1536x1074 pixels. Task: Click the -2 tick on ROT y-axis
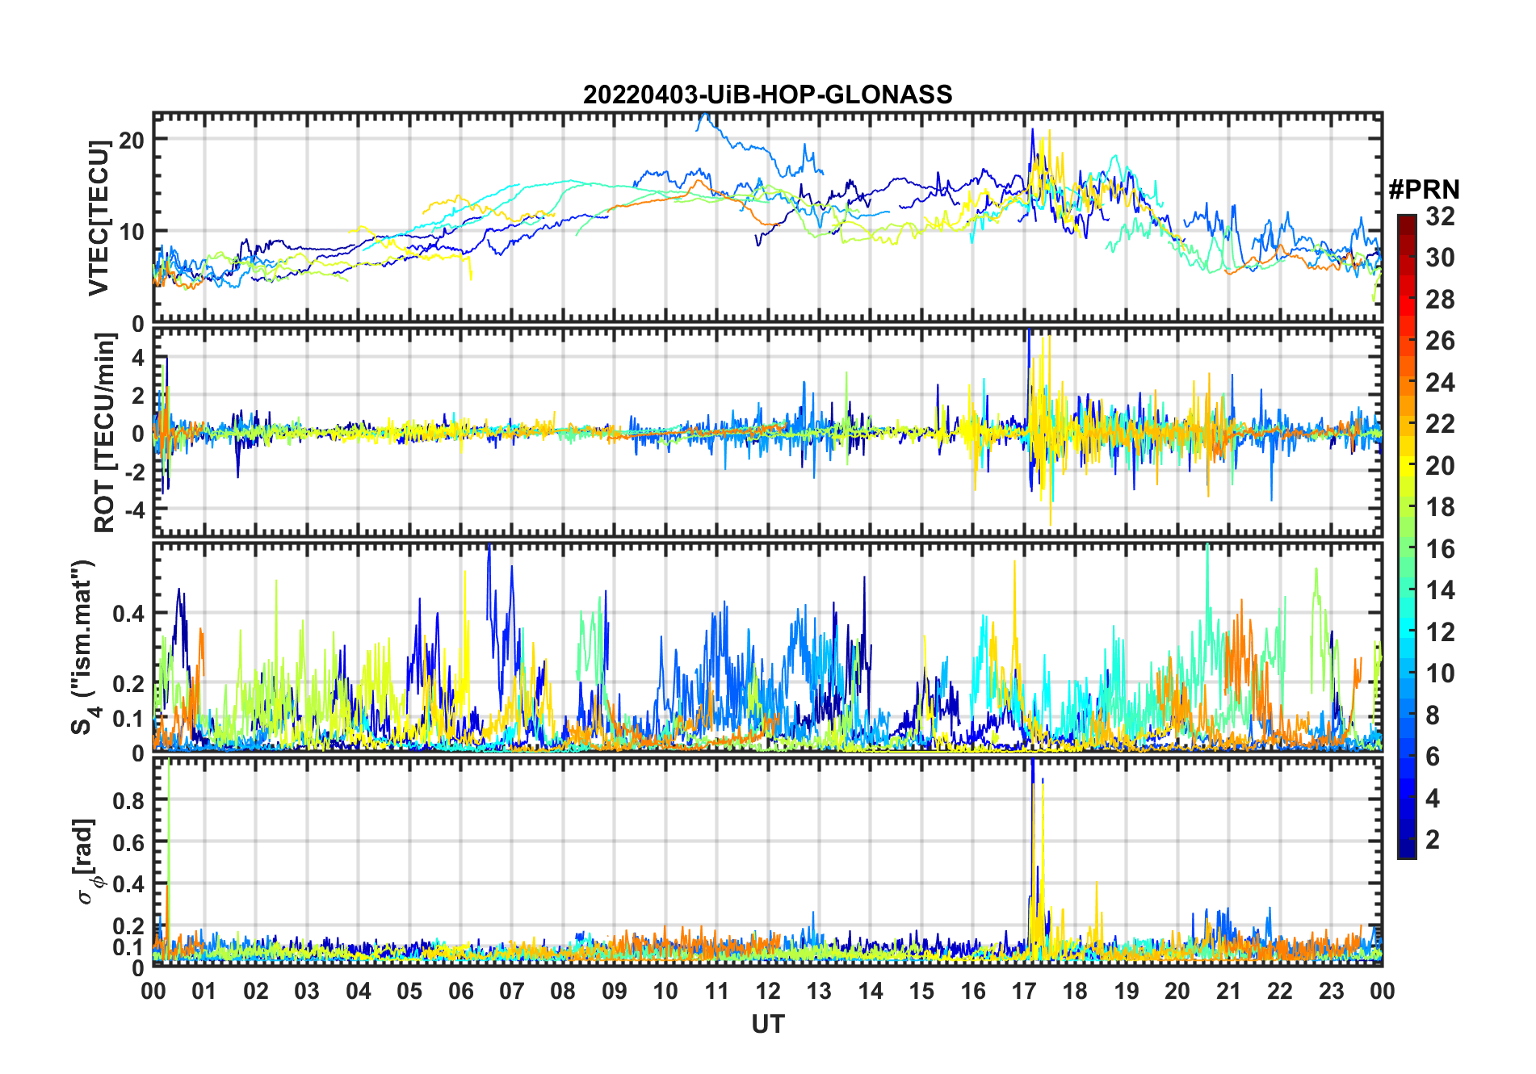(x=134, y=472)
